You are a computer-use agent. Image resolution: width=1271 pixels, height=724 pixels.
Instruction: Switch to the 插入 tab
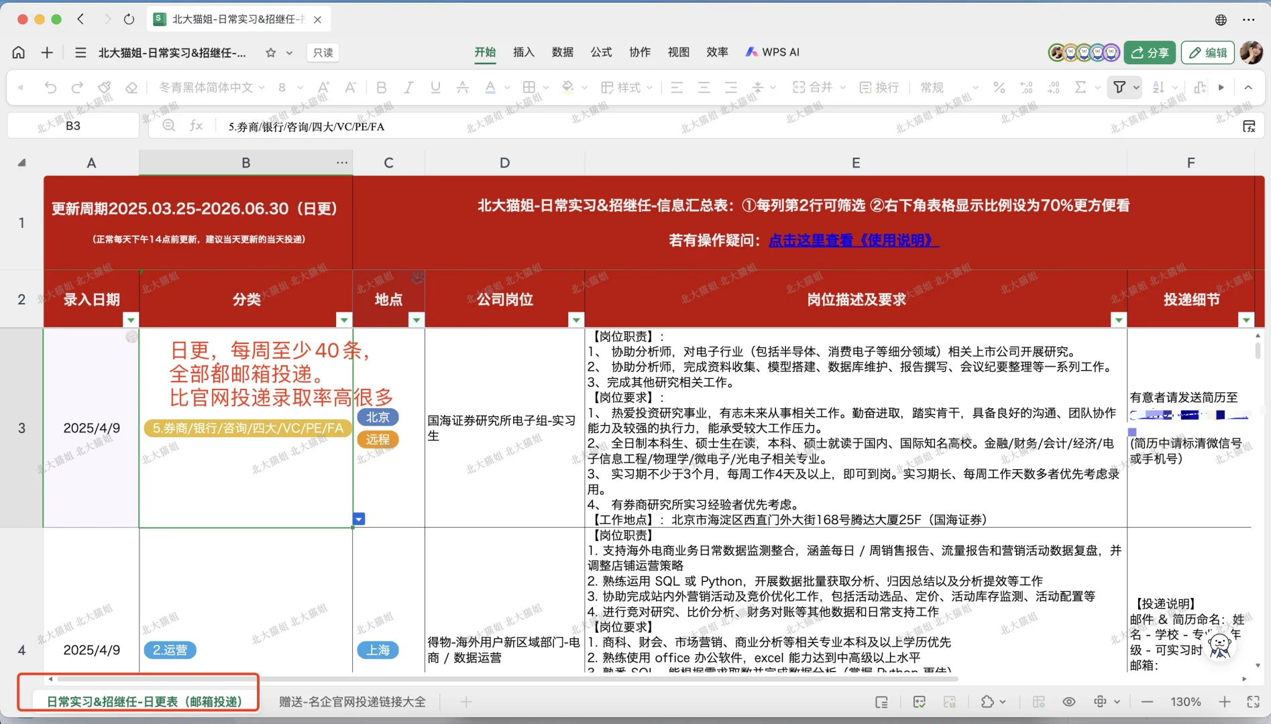pos(524,52)
